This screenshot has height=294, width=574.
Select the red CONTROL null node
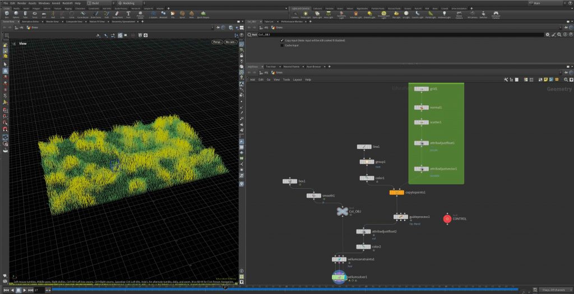click(447, 218)
